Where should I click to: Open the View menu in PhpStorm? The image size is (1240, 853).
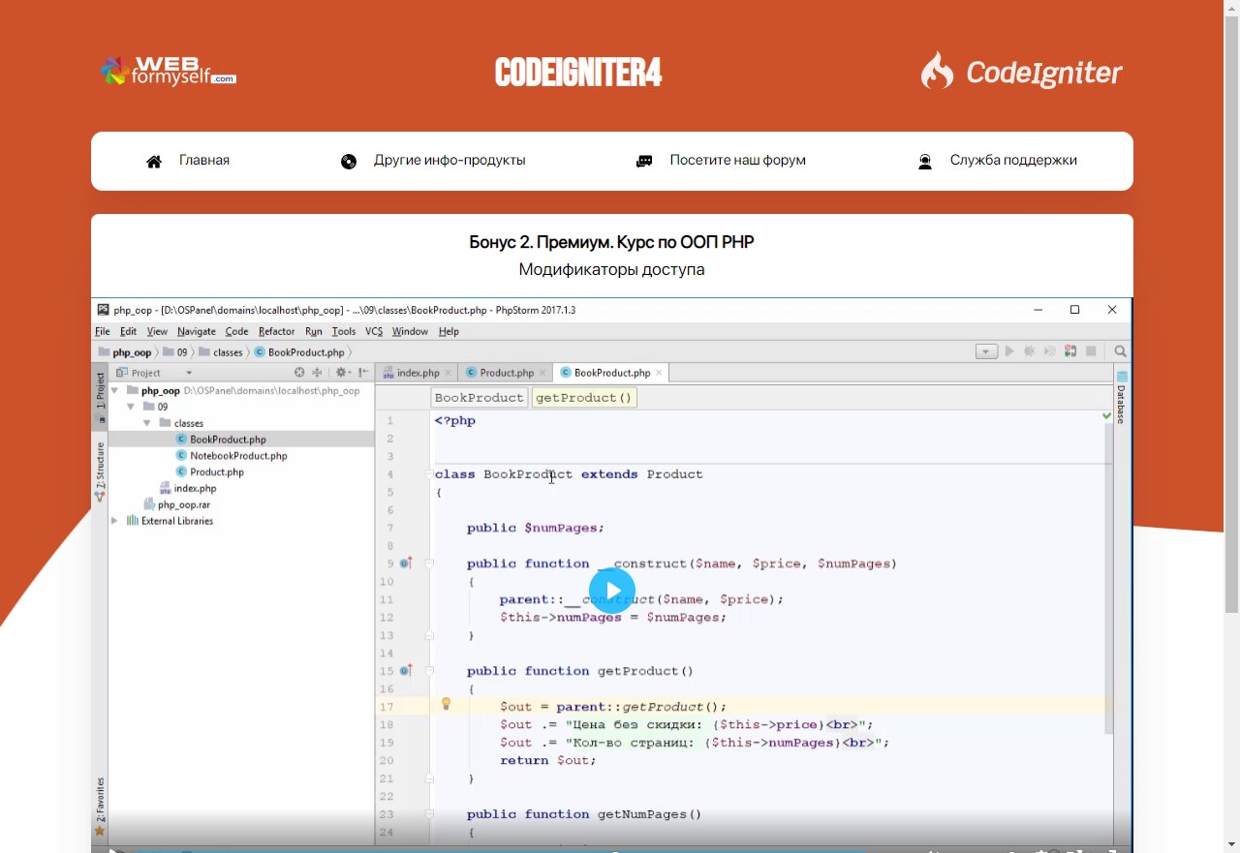(157, 331)
